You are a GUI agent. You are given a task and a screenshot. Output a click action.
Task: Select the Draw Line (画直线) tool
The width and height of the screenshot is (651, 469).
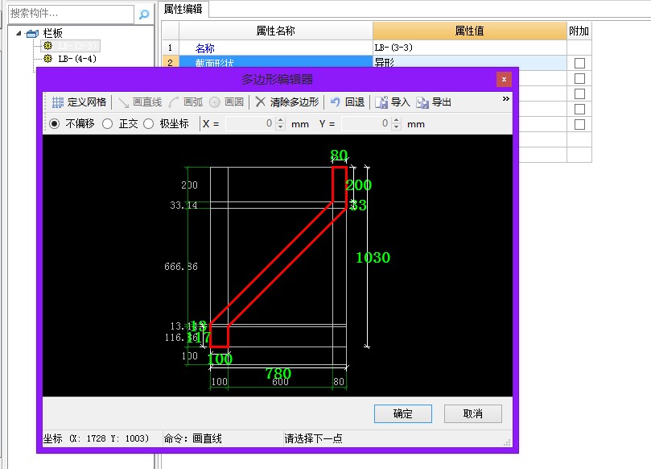(140, 102)
